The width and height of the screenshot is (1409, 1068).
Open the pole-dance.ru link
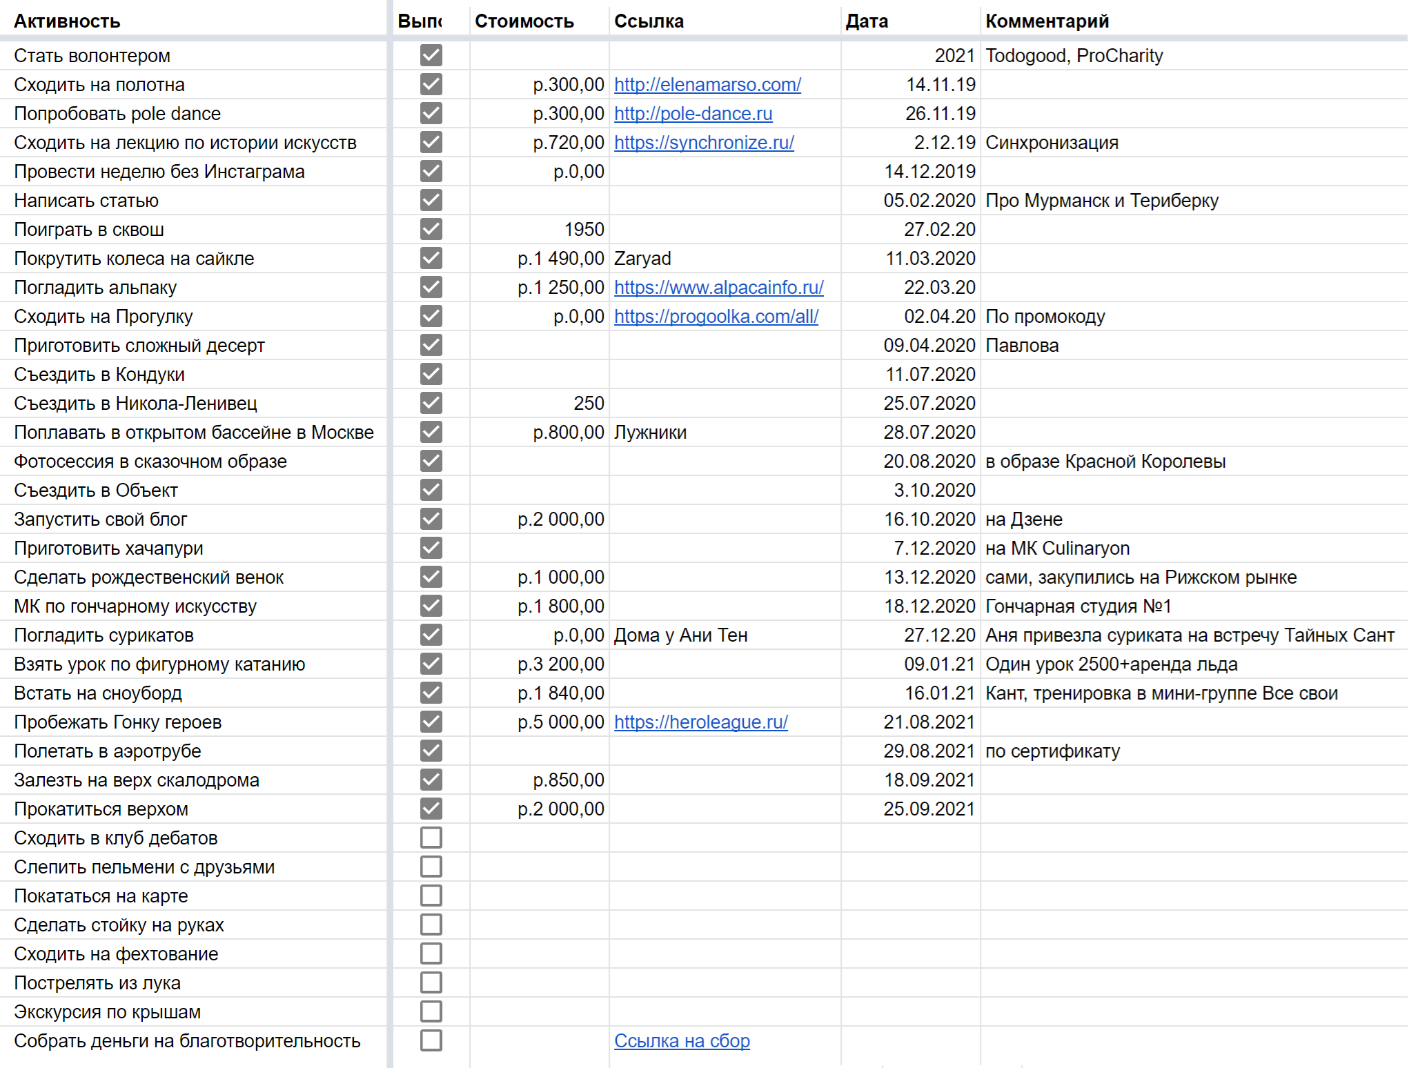pyautogui.click(x=693, y=113)
